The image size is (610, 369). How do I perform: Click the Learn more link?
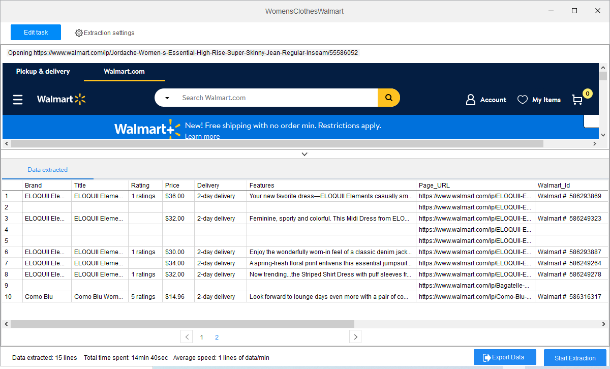(x=202, y=136)
